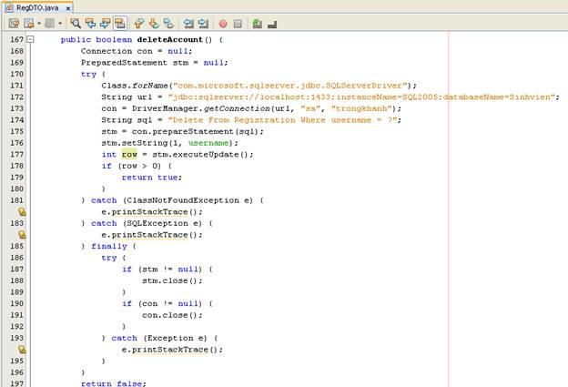The image size is (568, 387).
Task: Click the SQLServerDriver class string on line 171
Action: pos(289,86)
